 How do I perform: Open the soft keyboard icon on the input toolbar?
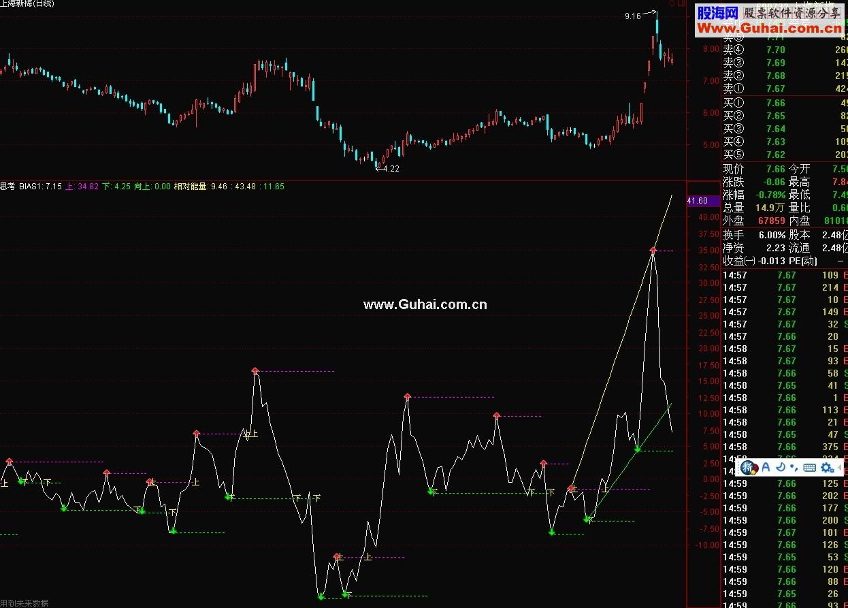click(810, 467)
